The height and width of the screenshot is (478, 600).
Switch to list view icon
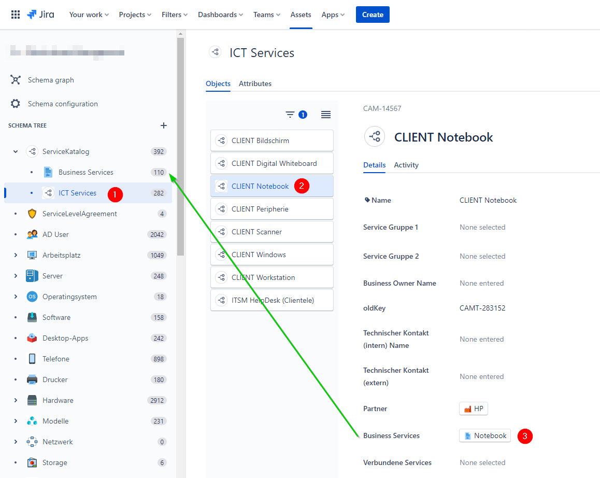[x=325, y=115]
